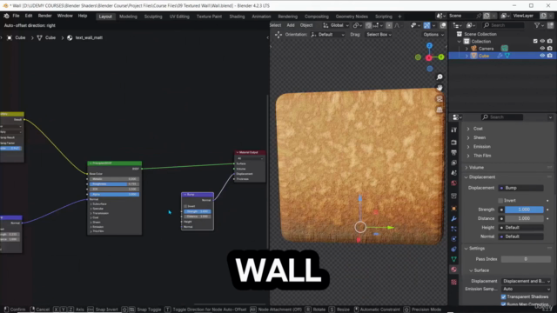557x313 pixels.
Task: Open the Particles properties tab
Action: coord(453,229)
